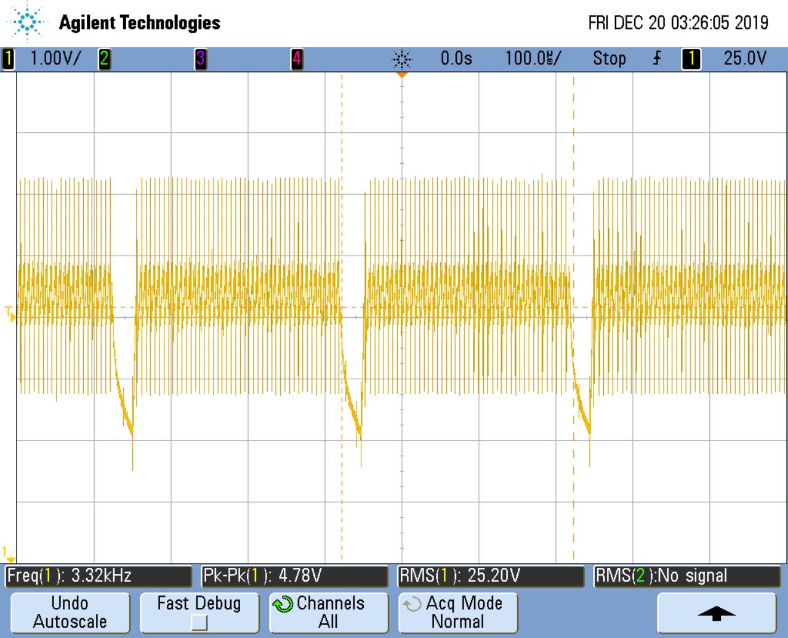Screen dimensions: 788x638
Task: Click the 100.0 µs/ timebase value
Action: [x=533, y=59]
